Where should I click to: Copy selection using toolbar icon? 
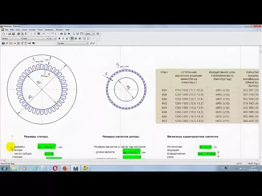[35, 34]
